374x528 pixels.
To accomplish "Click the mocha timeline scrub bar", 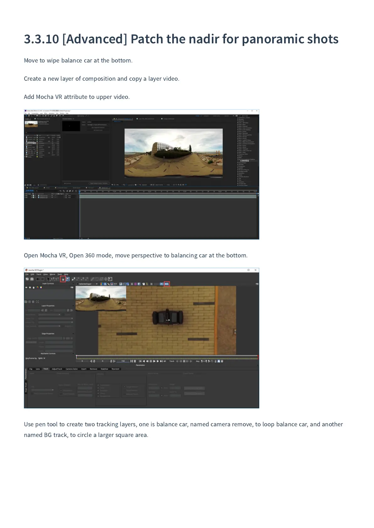I will coord(167,358).
